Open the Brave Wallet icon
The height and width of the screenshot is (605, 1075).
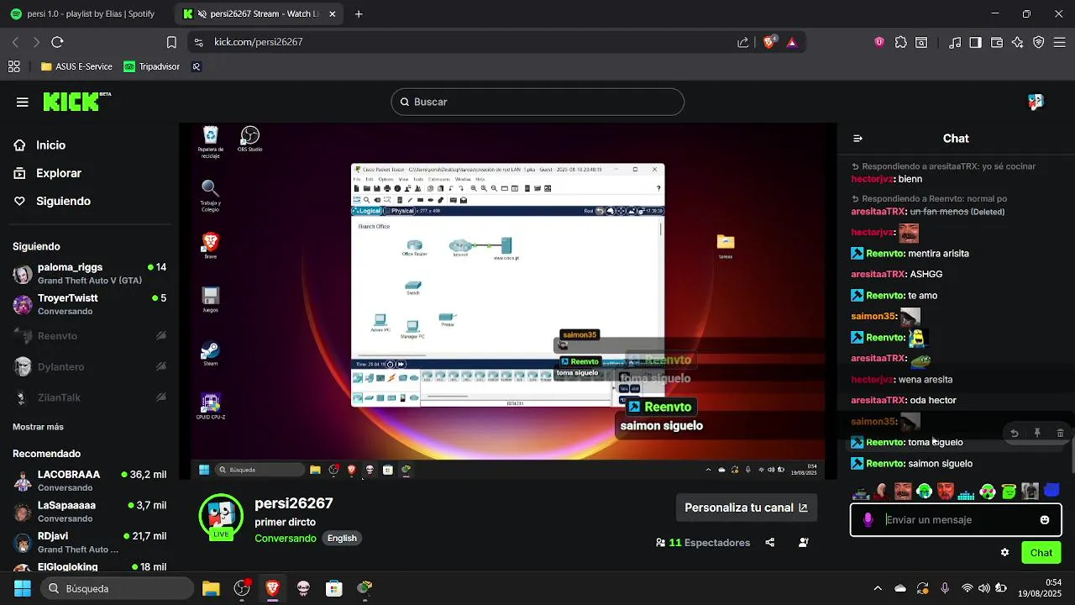[x=997, y=42]
